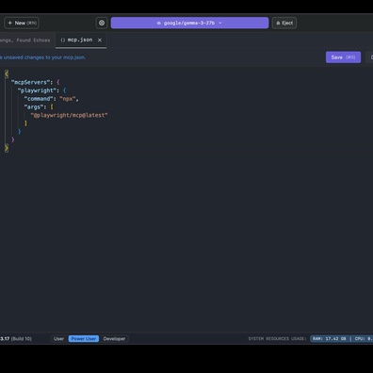This screenshot has height=373, width=373.
Task: Click the "mcpServers" key in editor
Action: point(31,82)
